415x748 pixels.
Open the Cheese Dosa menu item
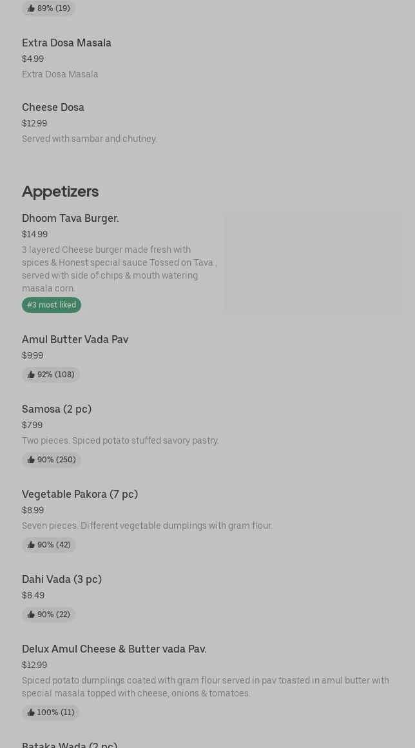(x=53, y=108)
